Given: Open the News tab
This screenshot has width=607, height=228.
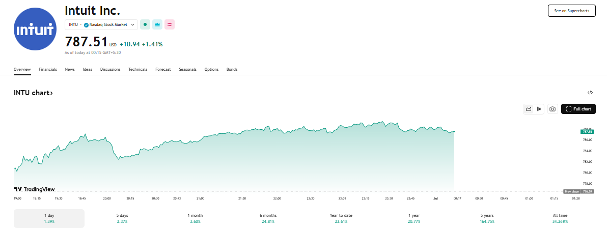Looking at the screenshot, I should tap(70, 69).
